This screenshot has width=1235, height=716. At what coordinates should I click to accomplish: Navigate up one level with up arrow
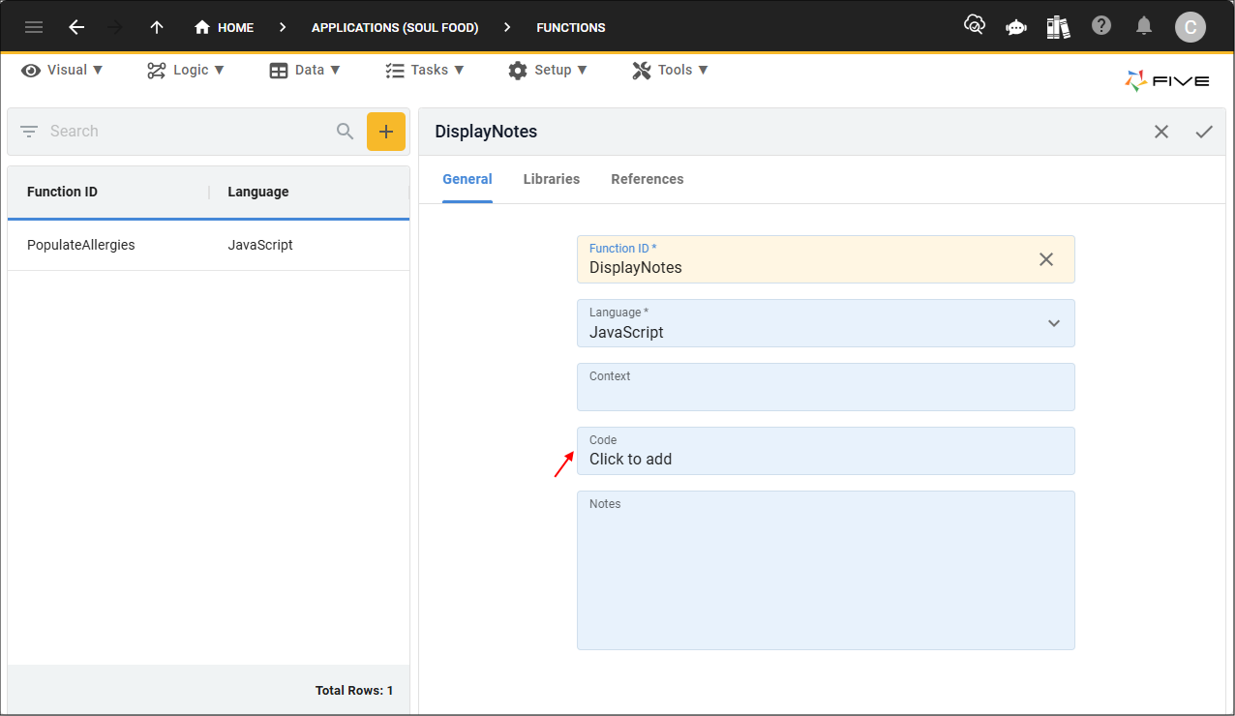pyautogui.click(x=157, y=27)
